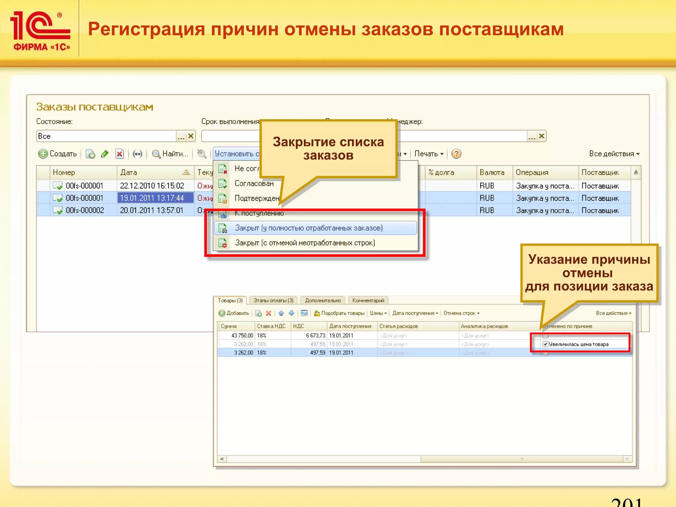This screenshot has height=507, width=676.
Task: Click the set date interval icon
Action: [x=137, y=154]
